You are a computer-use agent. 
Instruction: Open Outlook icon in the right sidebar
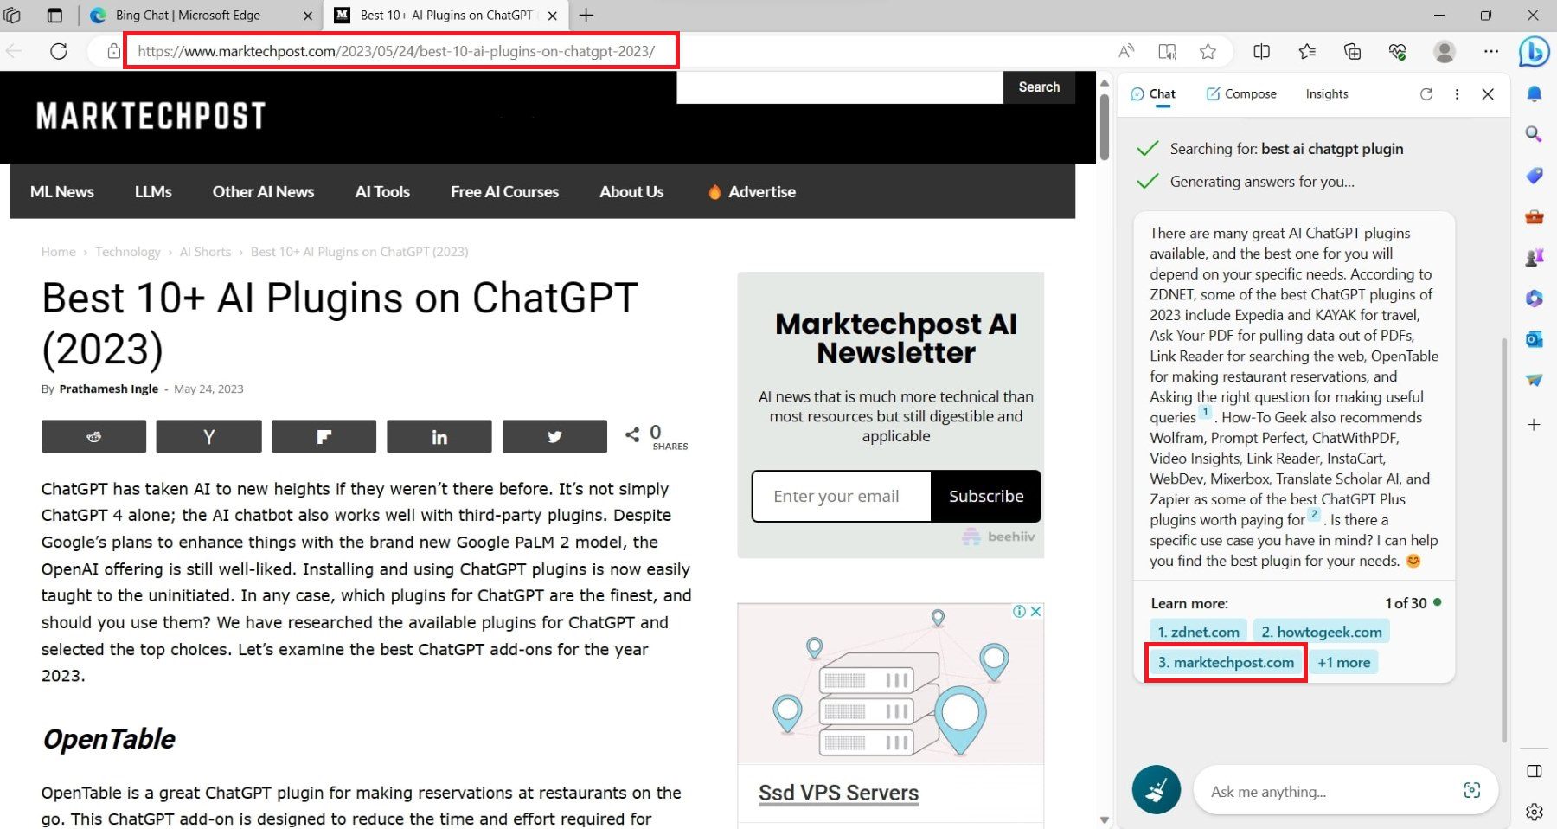click(x=1534, y=339)
